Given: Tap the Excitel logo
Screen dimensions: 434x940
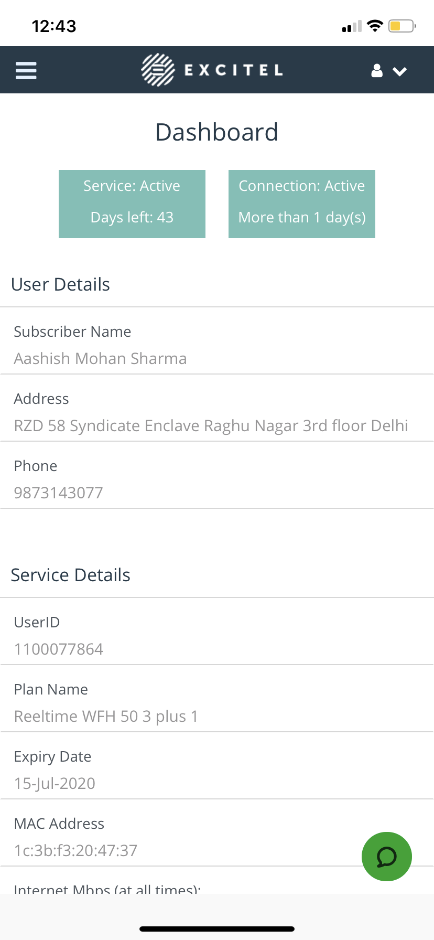Looking at the screenshot, I should coord(212,70).
